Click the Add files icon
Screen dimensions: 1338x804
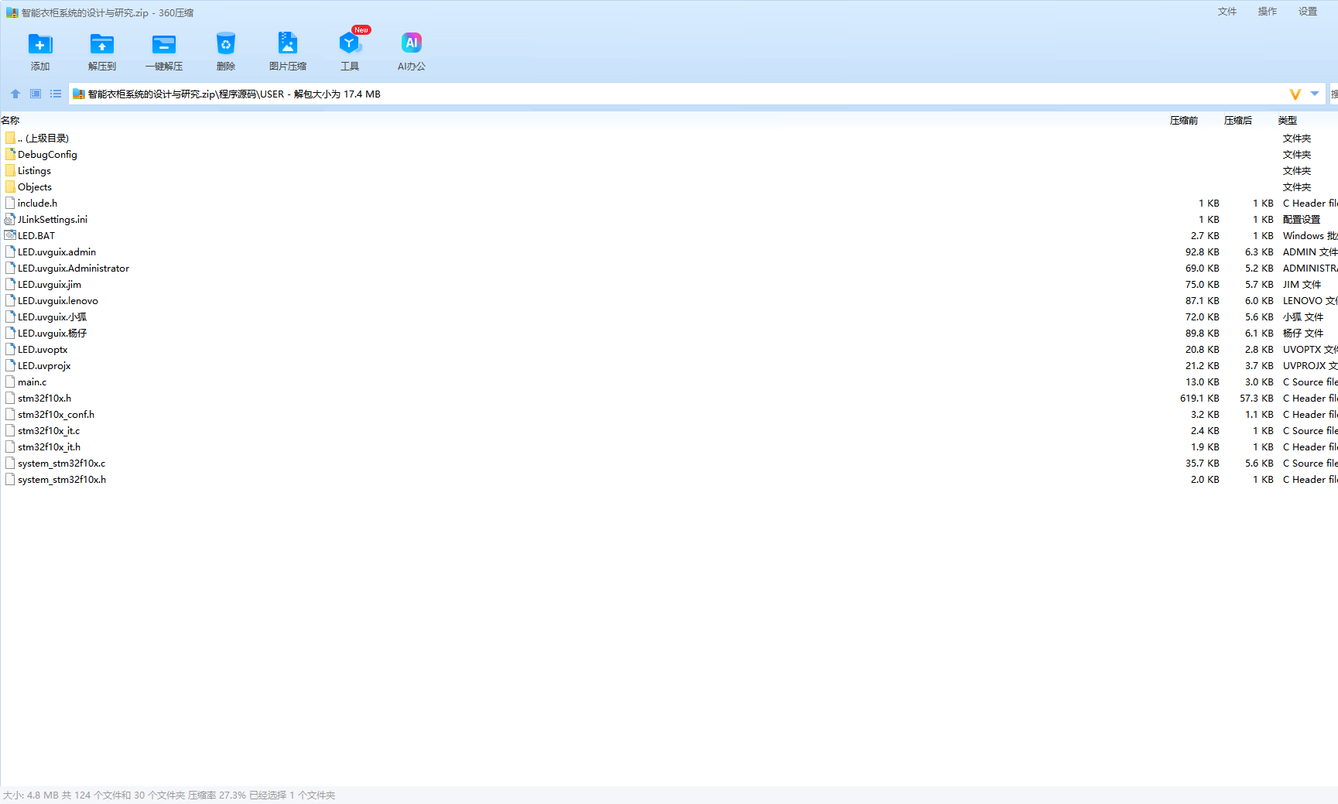40,45
